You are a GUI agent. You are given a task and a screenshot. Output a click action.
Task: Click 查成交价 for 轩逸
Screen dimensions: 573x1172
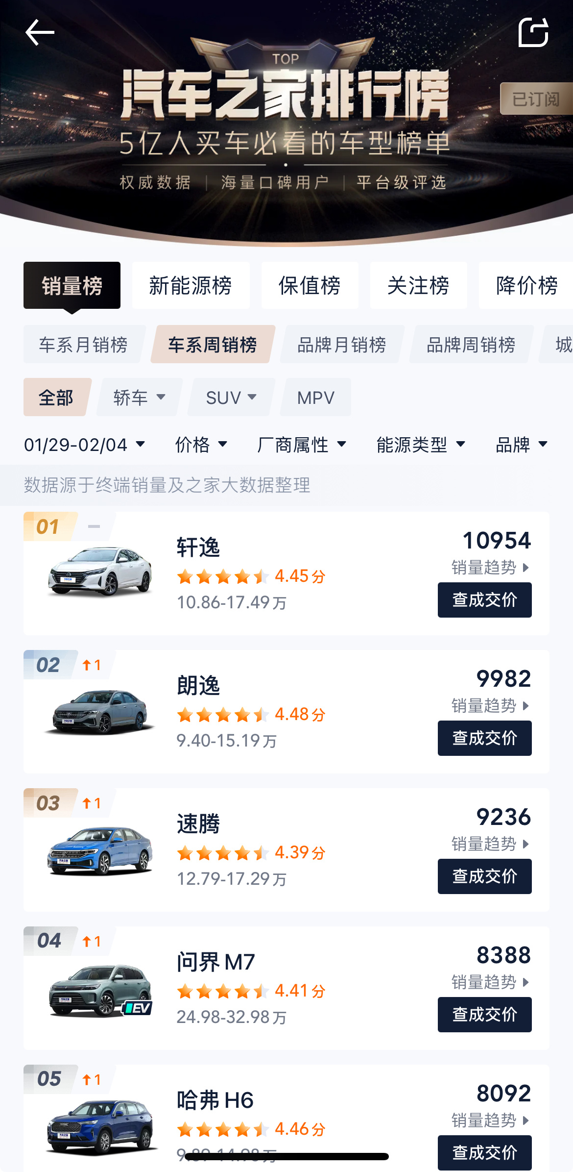point(484,600)
